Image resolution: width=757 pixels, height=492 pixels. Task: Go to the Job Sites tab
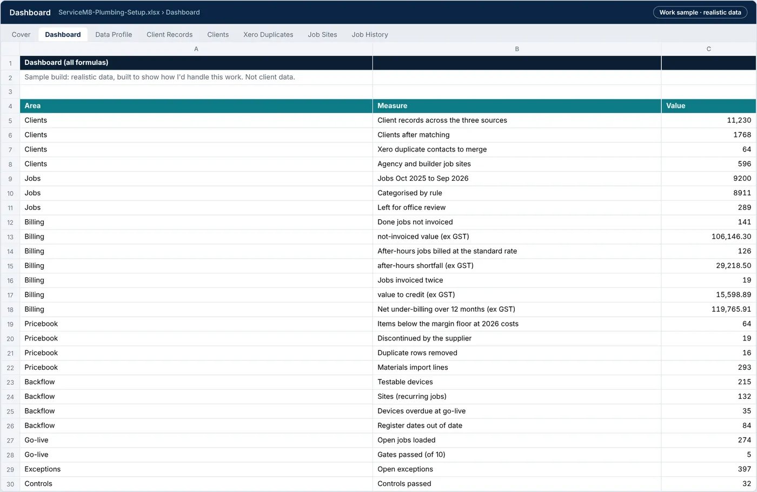click(x=322, y=34)
